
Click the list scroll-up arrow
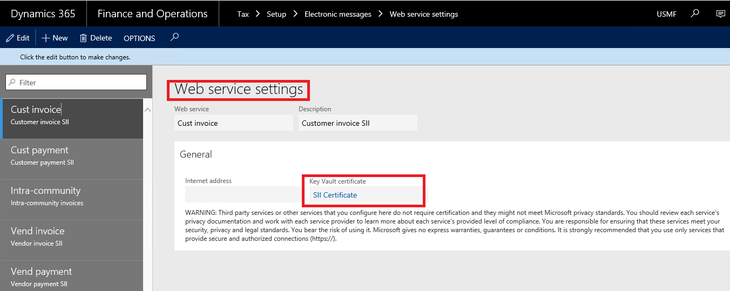coord(148,110)
